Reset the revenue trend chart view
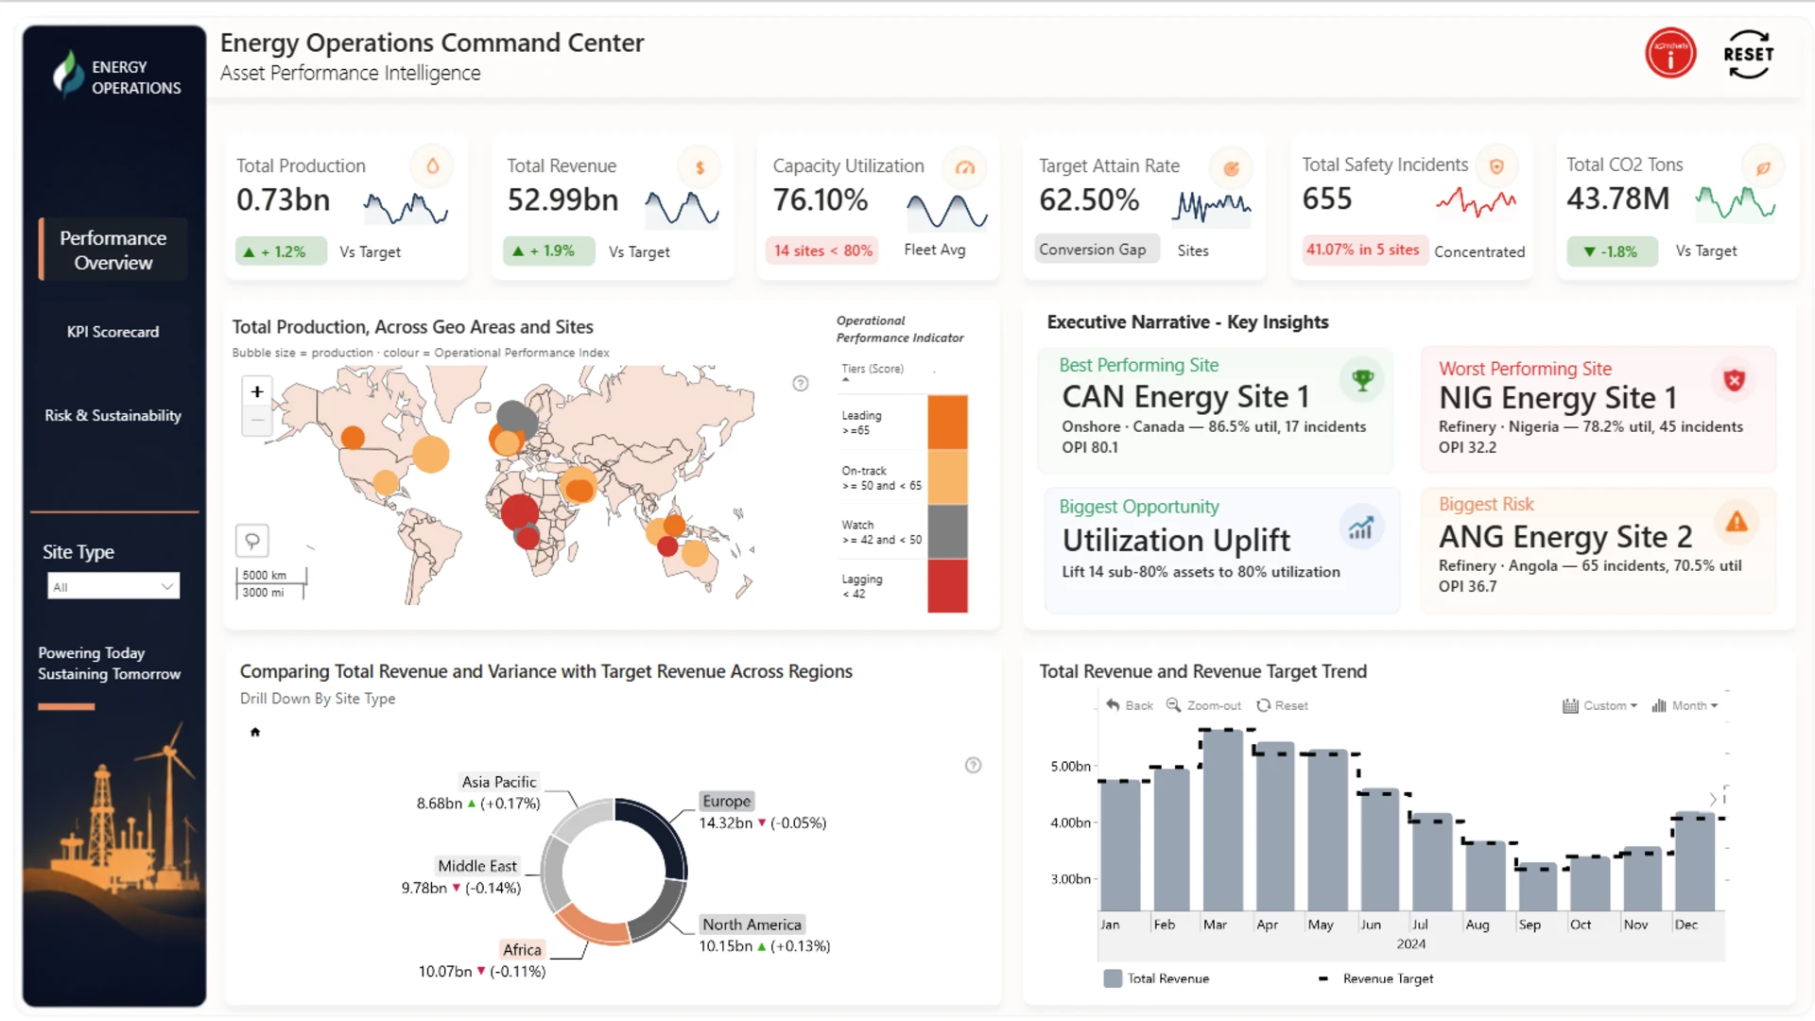1815x1021 pixels. pyautogui.click(x=1282, y=705)
